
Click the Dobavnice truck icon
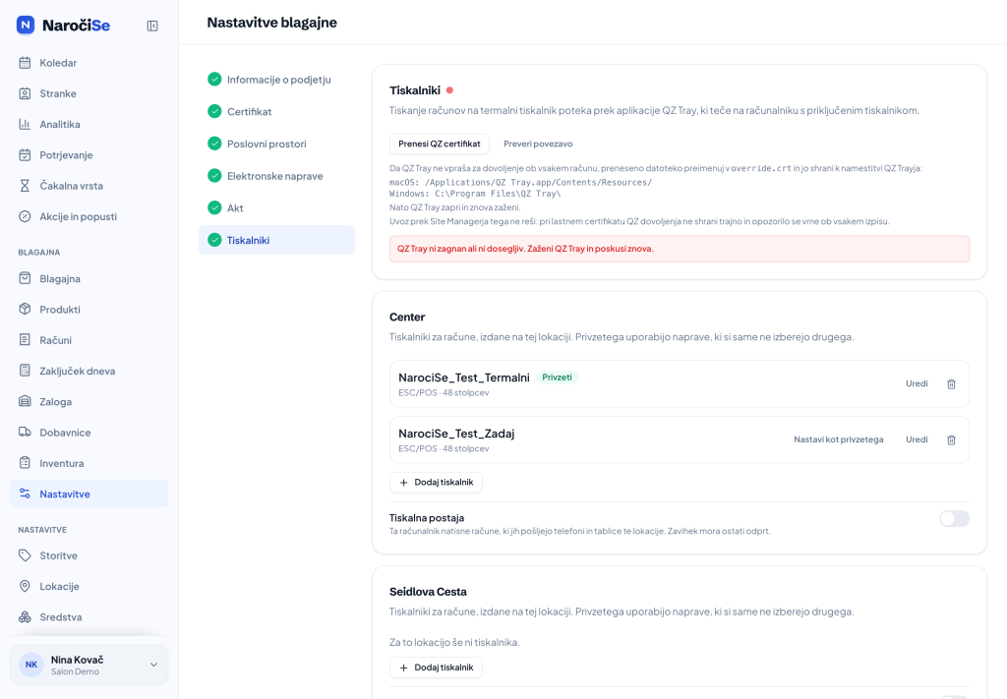click(x=25, y=433)
